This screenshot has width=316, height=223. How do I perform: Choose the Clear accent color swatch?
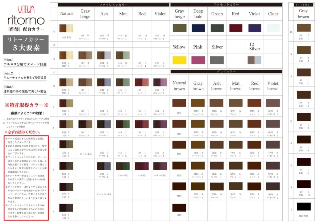click(273, 28)
